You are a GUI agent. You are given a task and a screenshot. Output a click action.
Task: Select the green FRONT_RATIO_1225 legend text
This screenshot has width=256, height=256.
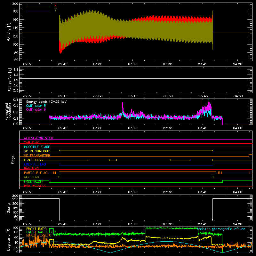click(x=41, y=232)
